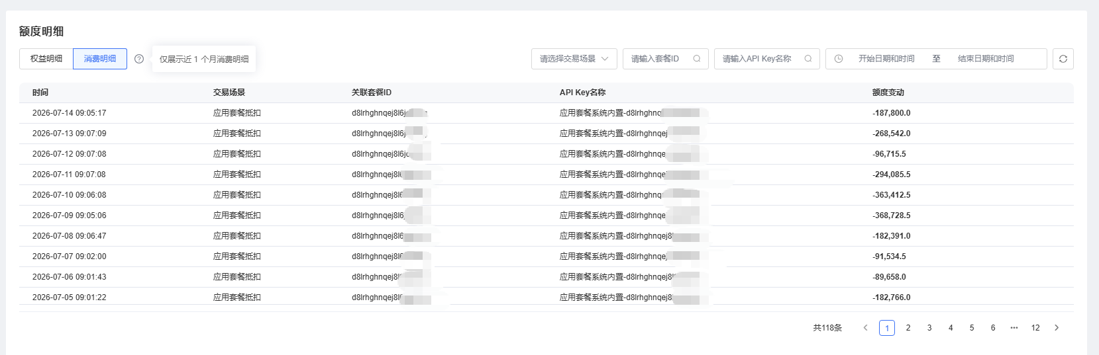Click the -91,534.5 quota value

890,256
